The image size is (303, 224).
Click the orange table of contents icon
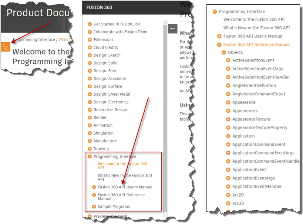tap(6, 47)
